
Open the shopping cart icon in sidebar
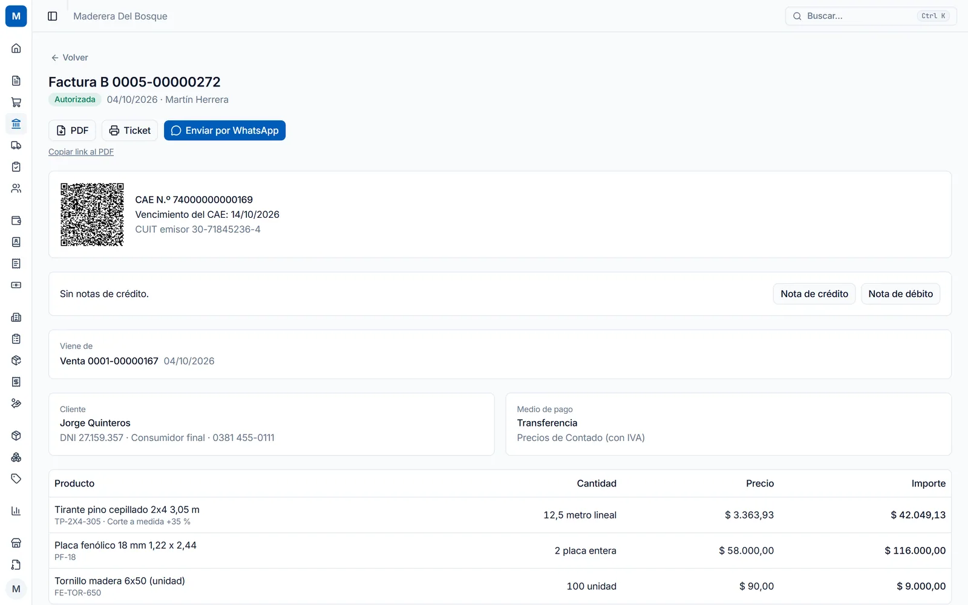pos(16,102)
